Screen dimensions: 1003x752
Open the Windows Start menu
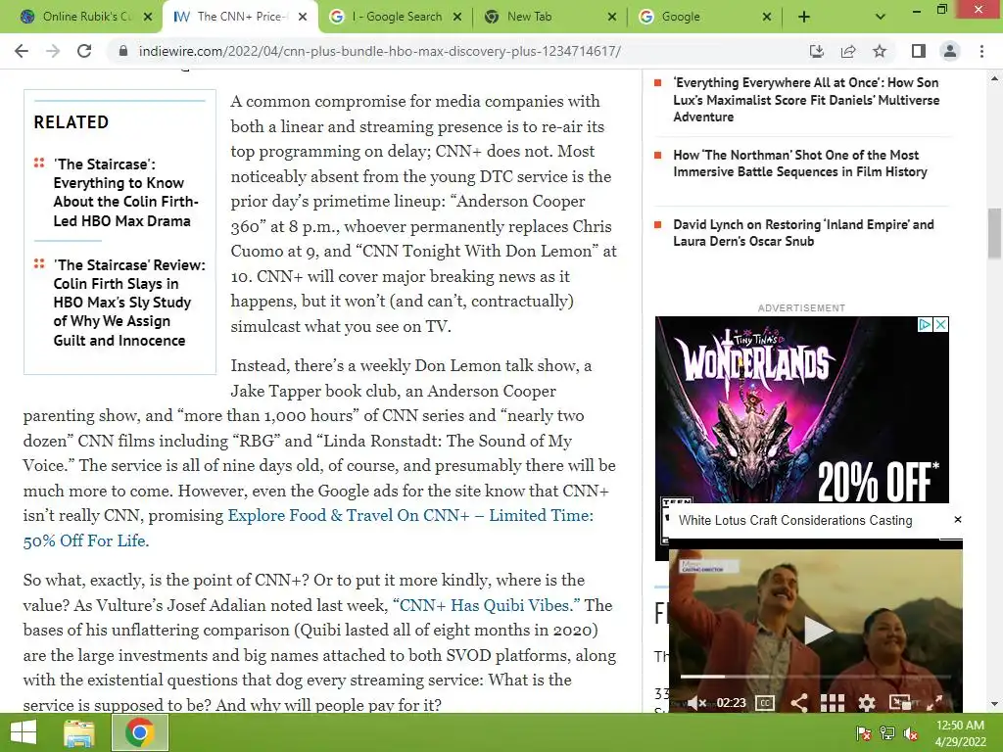pyautogui.click(x=24, y=732)
